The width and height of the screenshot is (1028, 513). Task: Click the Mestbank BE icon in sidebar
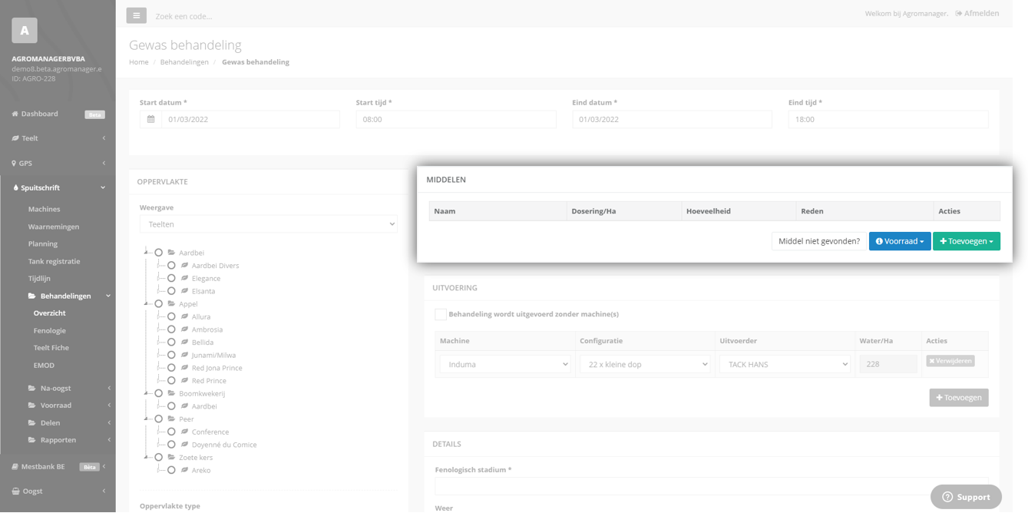tap(15, 466)
